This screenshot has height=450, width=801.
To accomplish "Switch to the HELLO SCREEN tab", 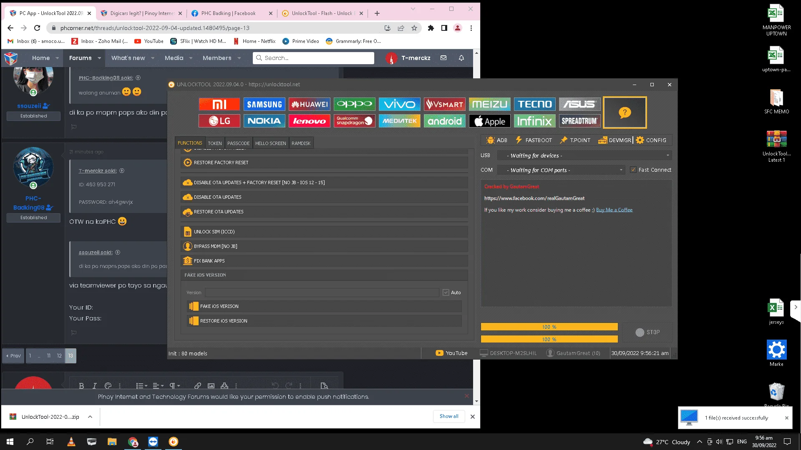I will 270,143.
